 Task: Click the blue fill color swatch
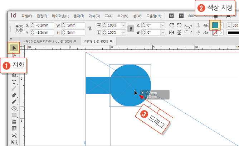(x=215, y=25)
